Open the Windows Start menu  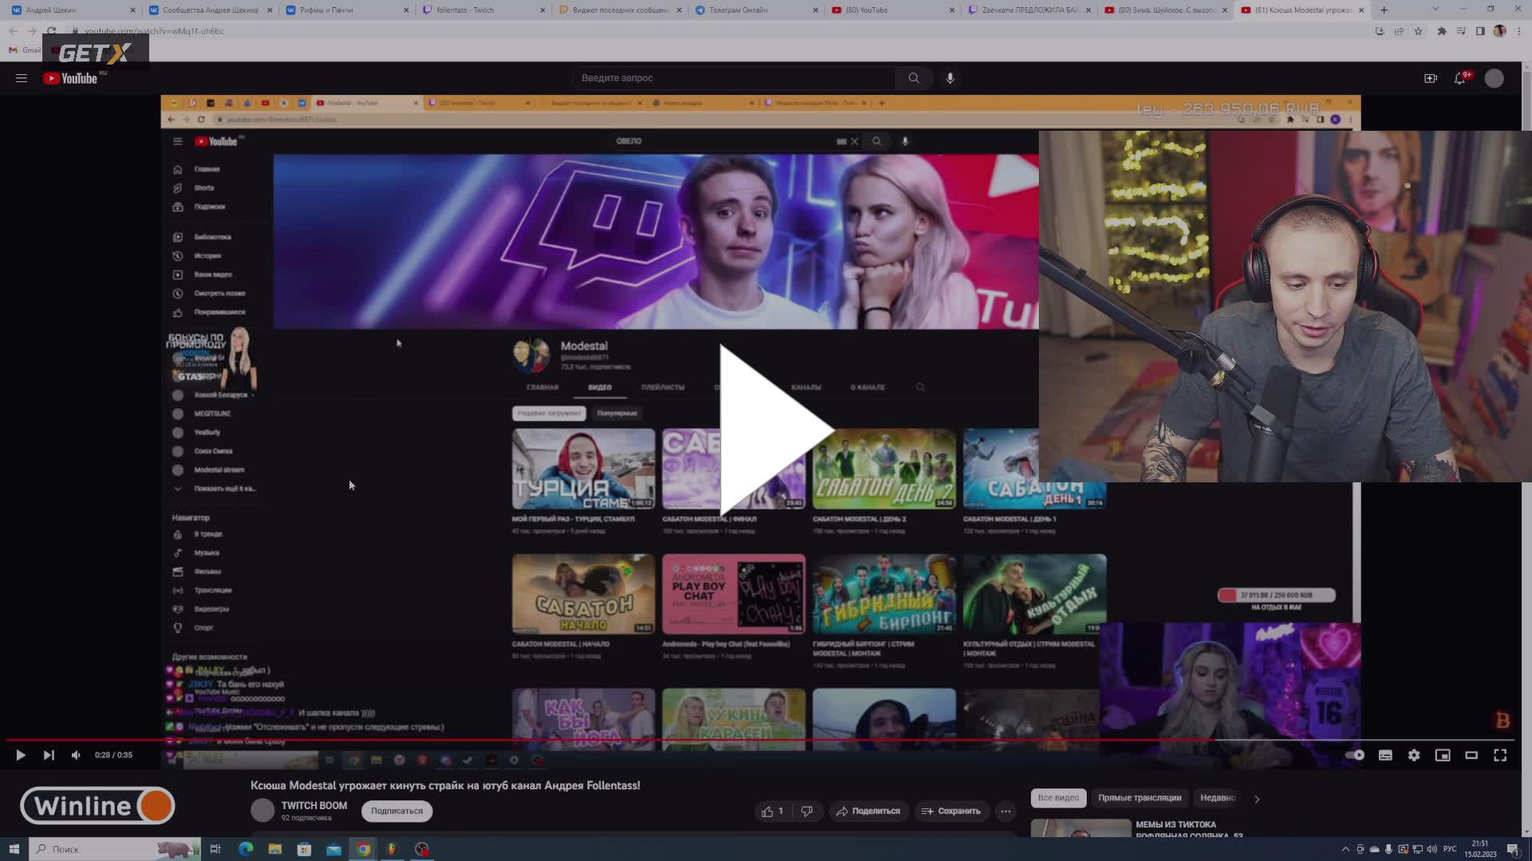14,849
